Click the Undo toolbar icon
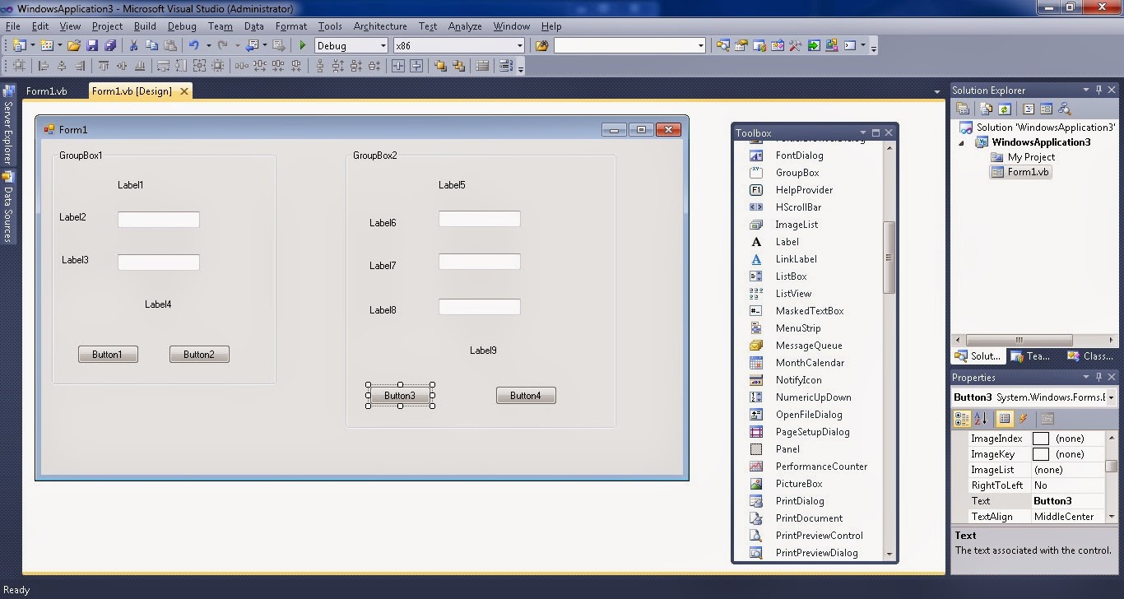This screenshot has height=599, width=1124. click(194, 45)
